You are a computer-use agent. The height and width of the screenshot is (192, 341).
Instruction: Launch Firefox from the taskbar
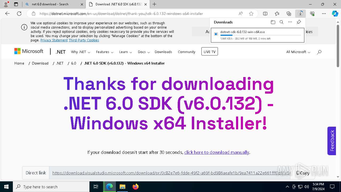[x=135, y=187]
